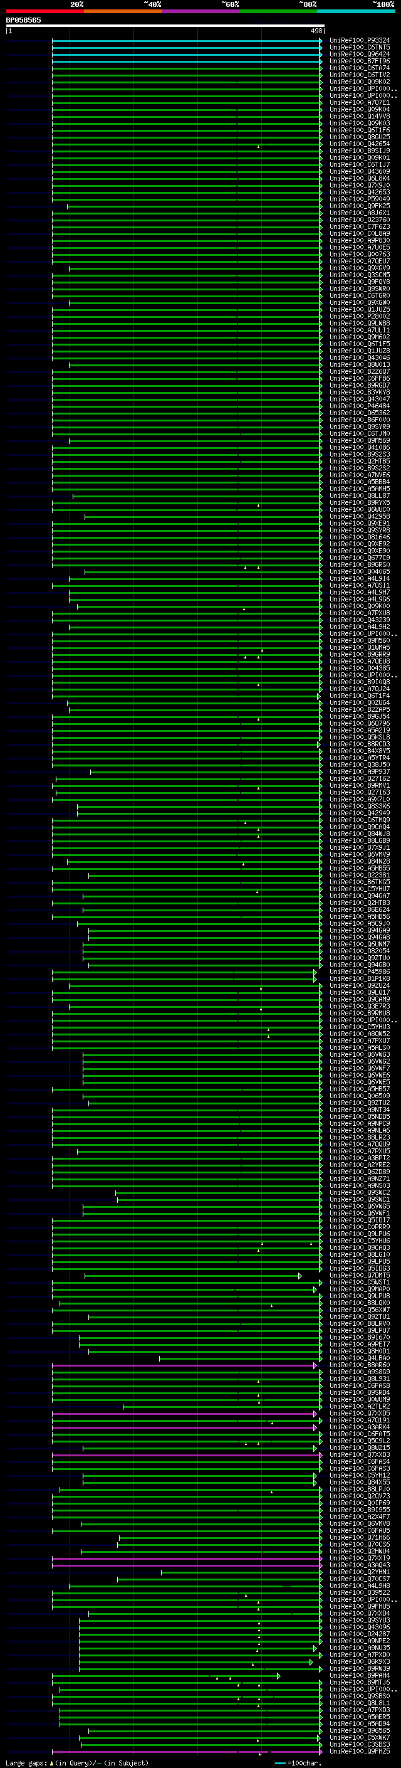401x1768 pixels.
Task: Select the UniRef100_A4L9H8 label
Action: (x=360, y=1585)
